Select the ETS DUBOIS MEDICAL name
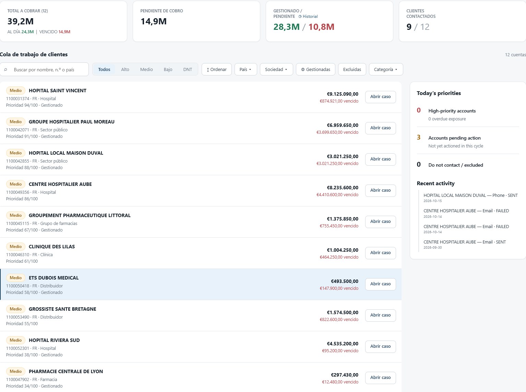Screen dimensions: 526x392 (54, 278)
